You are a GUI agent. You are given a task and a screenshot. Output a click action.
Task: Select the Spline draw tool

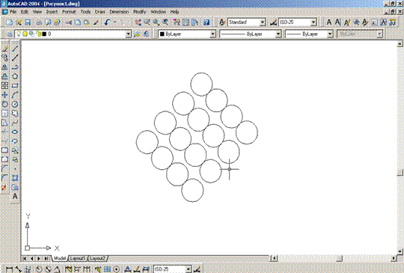point(15,123)
